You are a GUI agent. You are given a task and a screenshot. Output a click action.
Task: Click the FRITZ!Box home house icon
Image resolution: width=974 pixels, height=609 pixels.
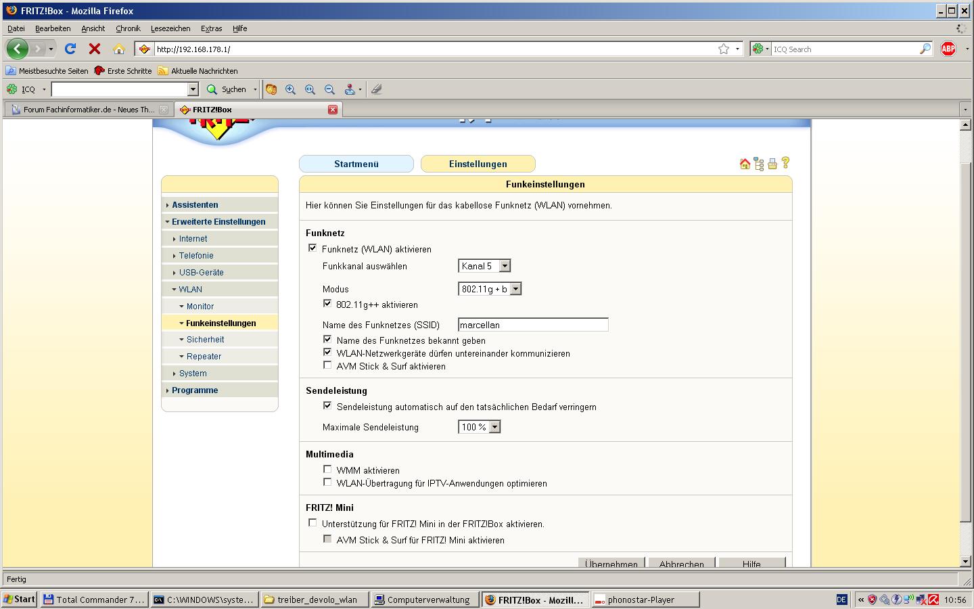745,164
